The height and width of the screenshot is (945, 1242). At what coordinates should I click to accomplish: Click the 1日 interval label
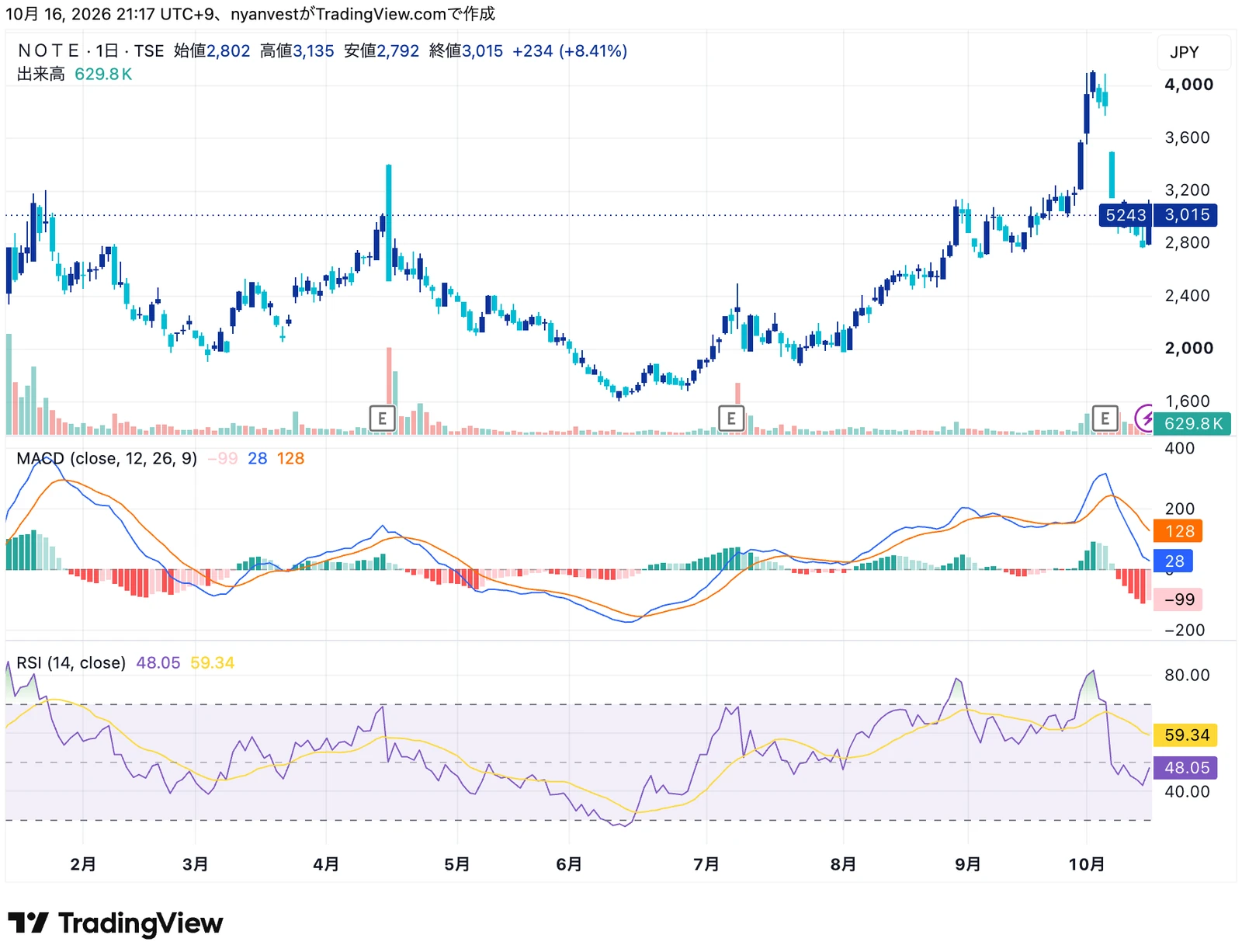[107, 51]
